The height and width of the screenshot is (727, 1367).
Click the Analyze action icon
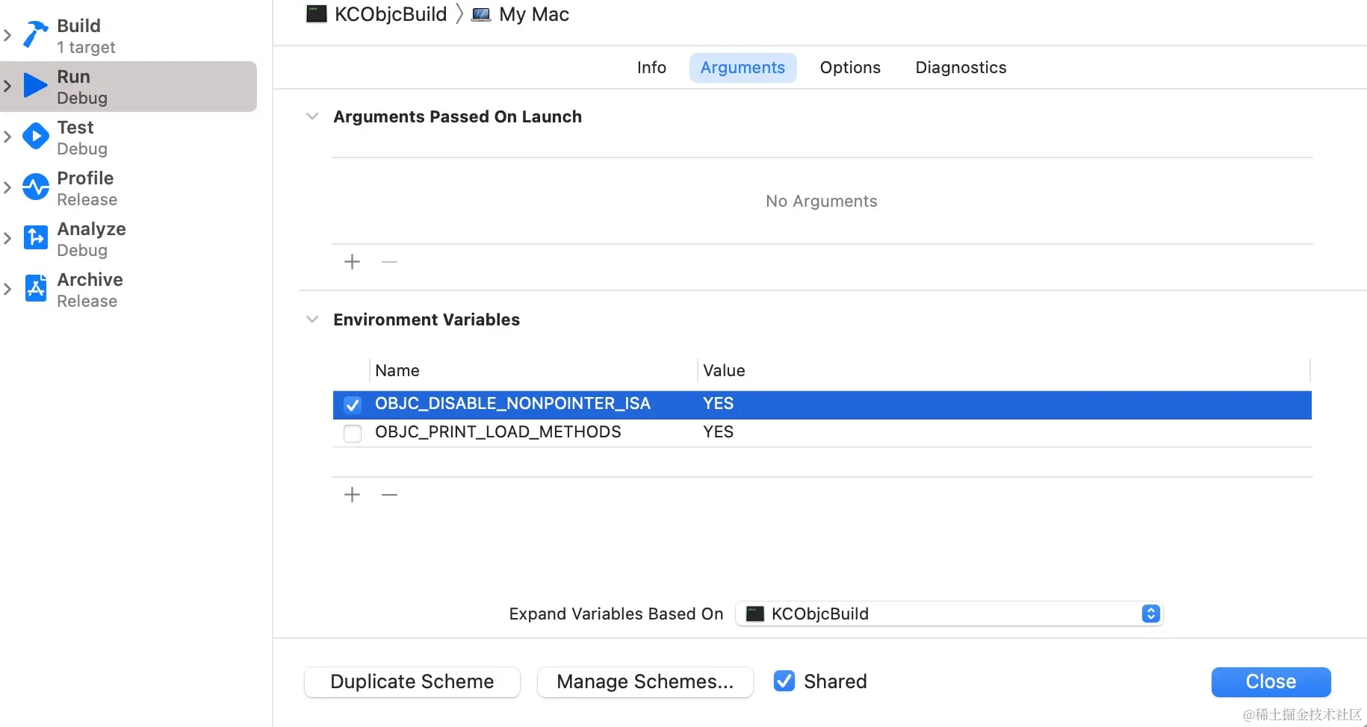tap(35, 237)
